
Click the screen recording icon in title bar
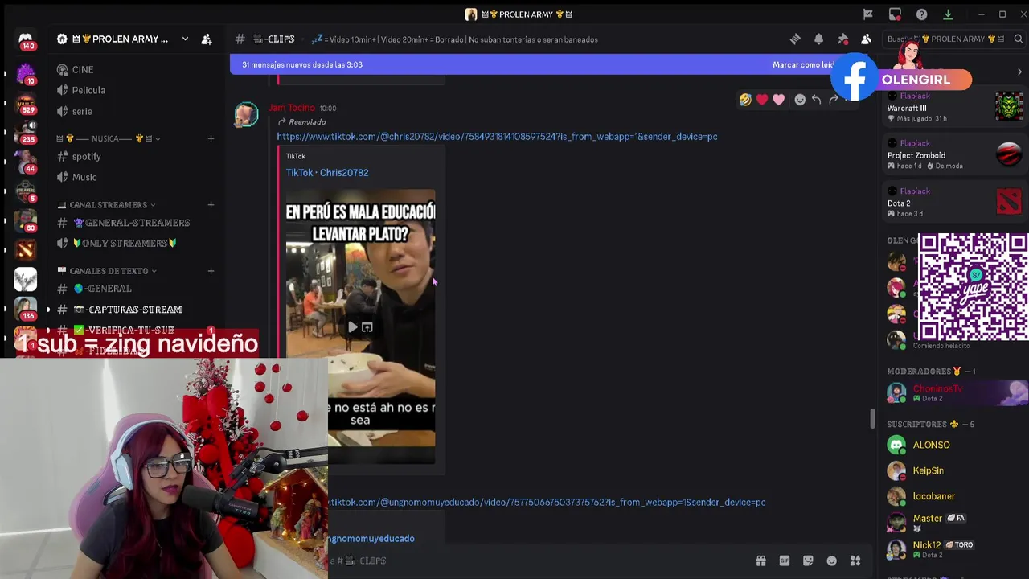[x=895, y=14]
